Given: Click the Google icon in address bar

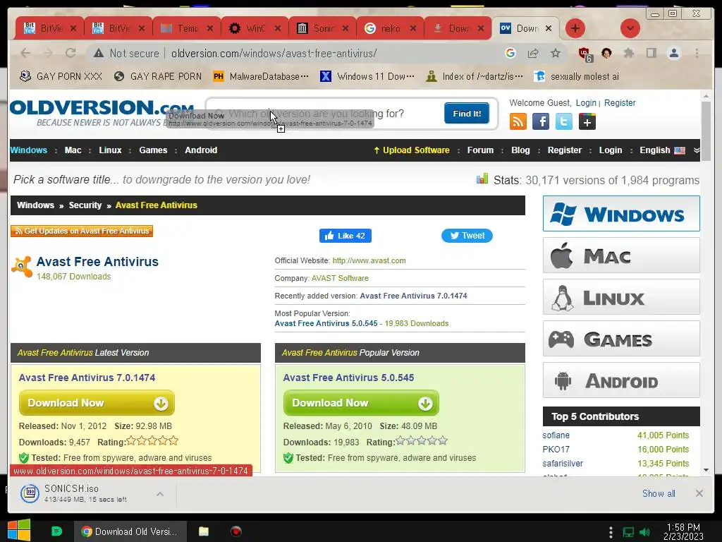Looking at the screenshot, I should coord(510,53).
